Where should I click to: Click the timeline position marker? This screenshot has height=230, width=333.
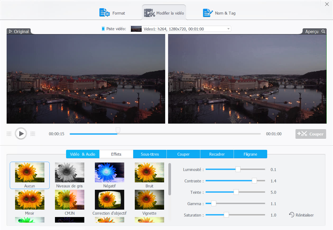[x=118, y=130]
